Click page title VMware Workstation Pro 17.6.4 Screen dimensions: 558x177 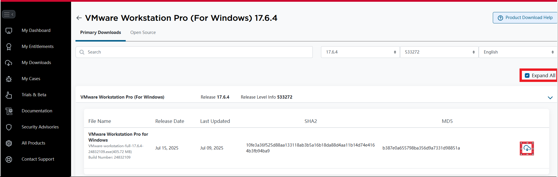pos(181,18)
